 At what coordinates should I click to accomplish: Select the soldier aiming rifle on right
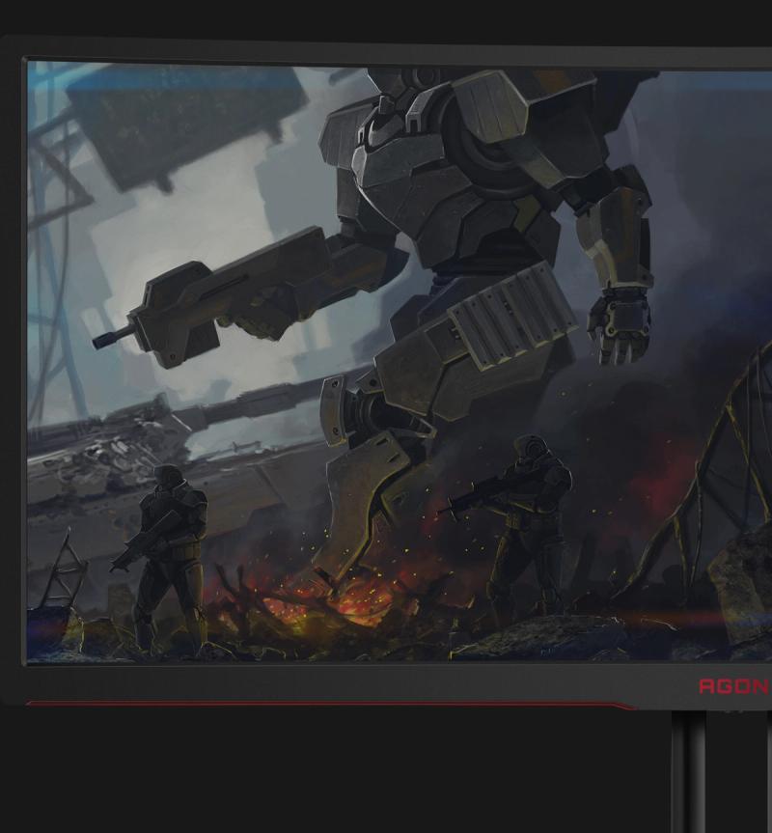point(517,527)
